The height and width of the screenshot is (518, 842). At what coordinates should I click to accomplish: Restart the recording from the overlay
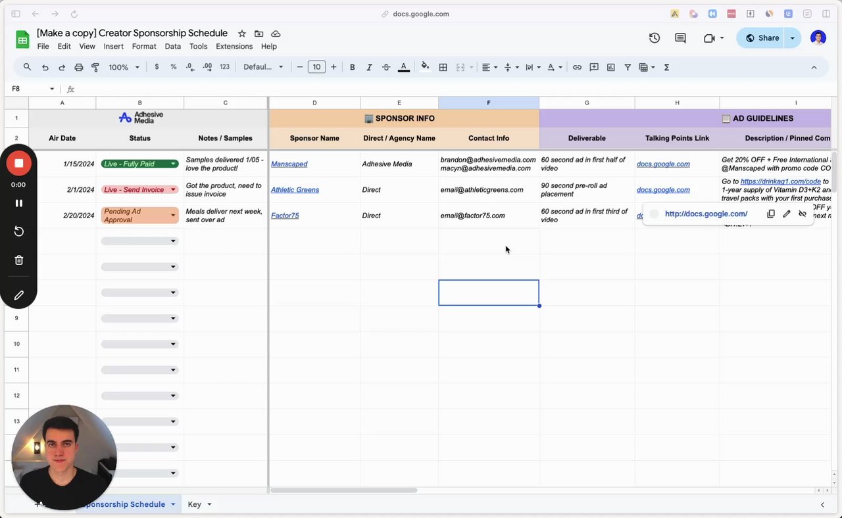19,231
